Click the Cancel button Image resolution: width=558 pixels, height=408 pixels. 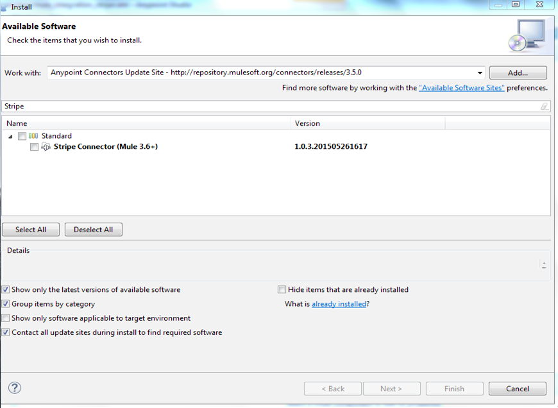click(518, 388)
